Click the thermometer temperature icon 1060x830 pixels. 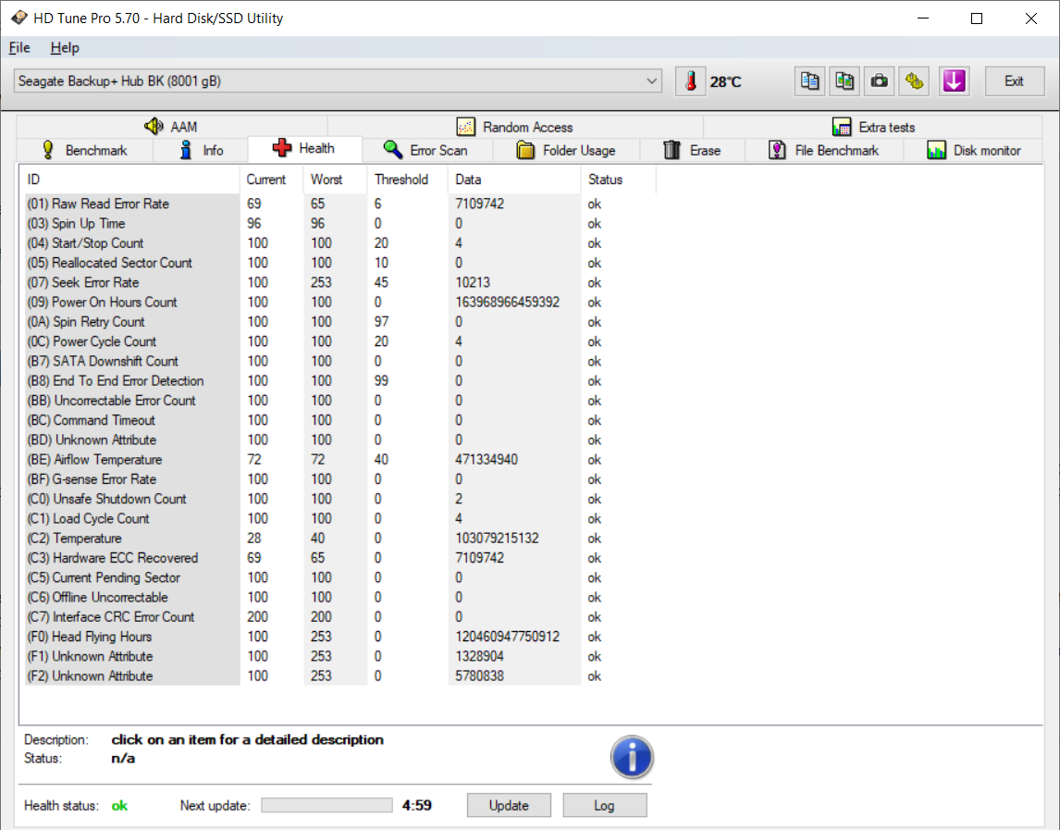[690, 81]
